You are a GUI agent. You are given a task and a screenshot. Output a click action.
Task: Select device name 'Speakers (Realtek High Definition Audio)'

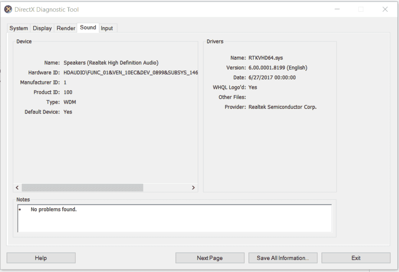pos(111,63)
